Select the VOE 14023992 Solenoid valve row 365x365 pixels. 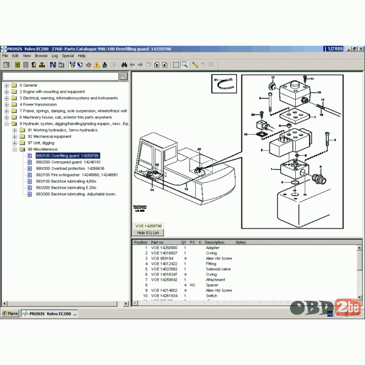244,269
